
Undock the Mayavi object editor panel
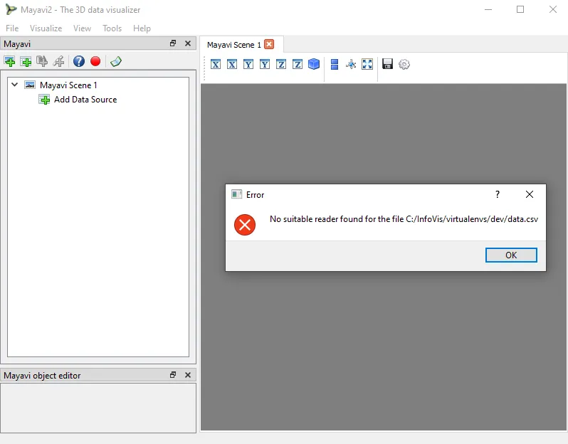[x=173, y=374]
